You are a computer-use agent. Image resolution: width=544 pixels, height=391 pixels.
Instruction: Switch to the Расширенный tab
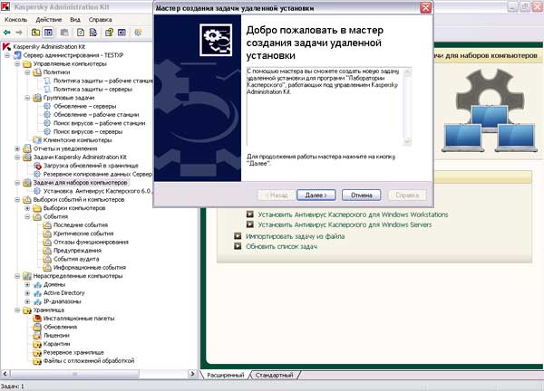click(x=226, y=375)
